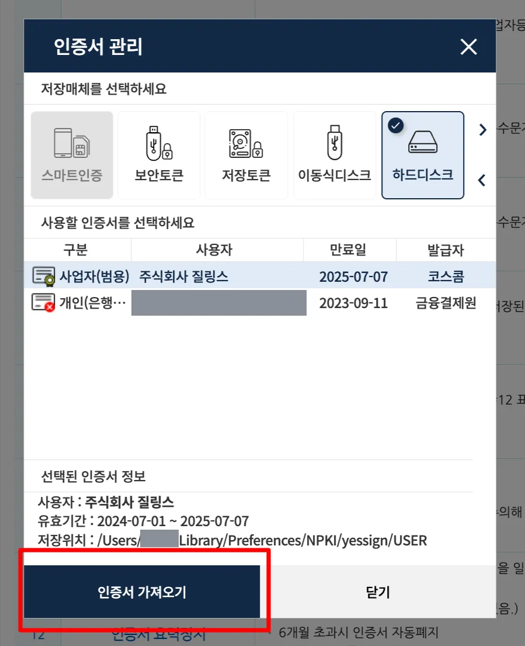Select the 이동식디스크 storage medium
Screen dimensions: 525x646
tap(335, 155)
